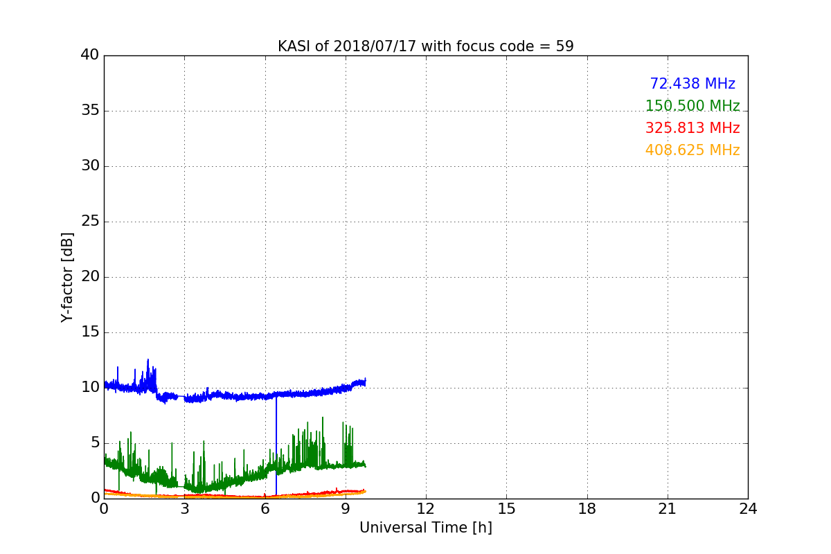Click the x-axis tick label 21

(668, 509)
